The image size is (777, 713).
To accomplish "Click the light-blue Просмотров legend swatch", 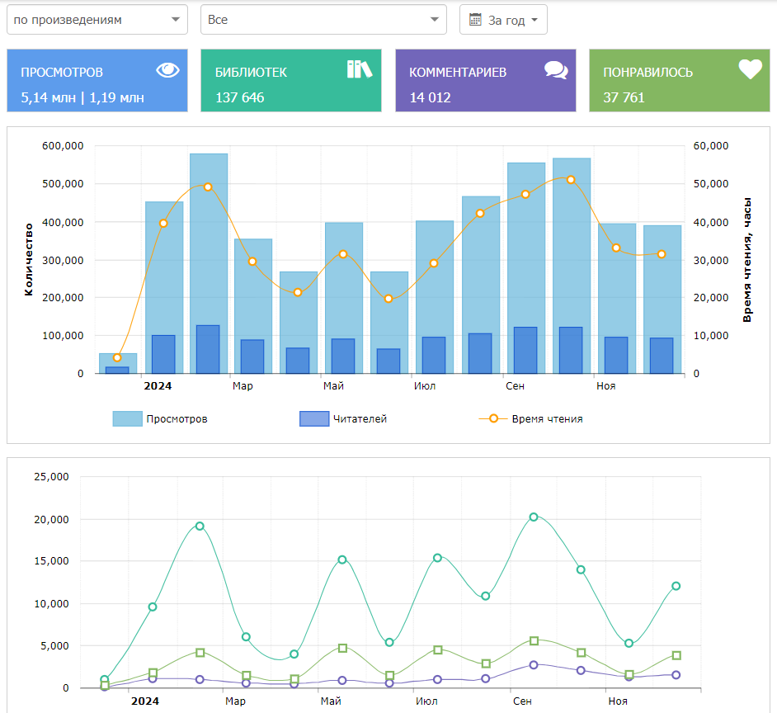I will coord(127,419).
